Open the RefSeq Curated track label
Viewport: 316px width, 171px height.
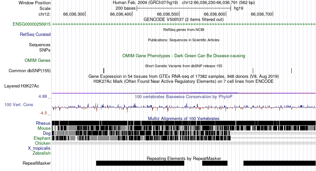point(35,35)
